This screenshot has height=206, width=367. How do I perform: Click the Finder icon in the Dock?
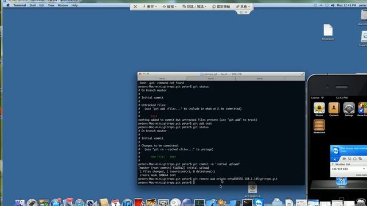pos(20,203)
